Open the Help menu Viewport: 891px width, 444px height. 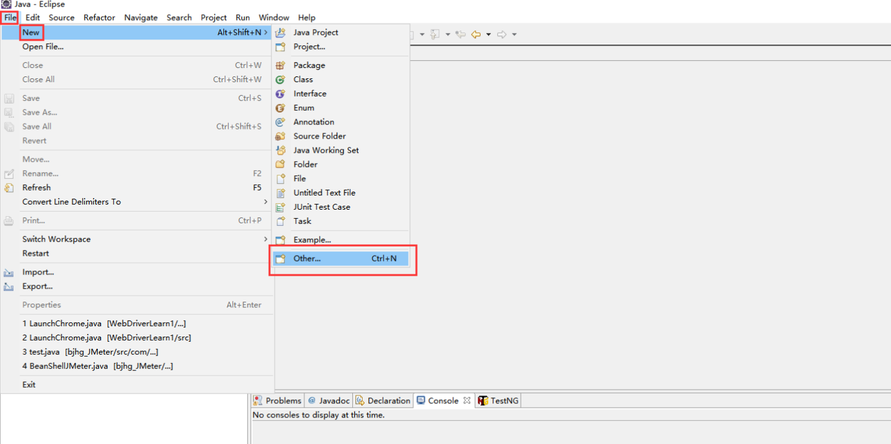307,17
